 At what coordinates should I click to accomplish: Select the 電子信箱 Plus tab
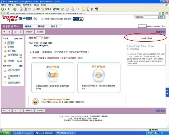click(x=12, y=26)
